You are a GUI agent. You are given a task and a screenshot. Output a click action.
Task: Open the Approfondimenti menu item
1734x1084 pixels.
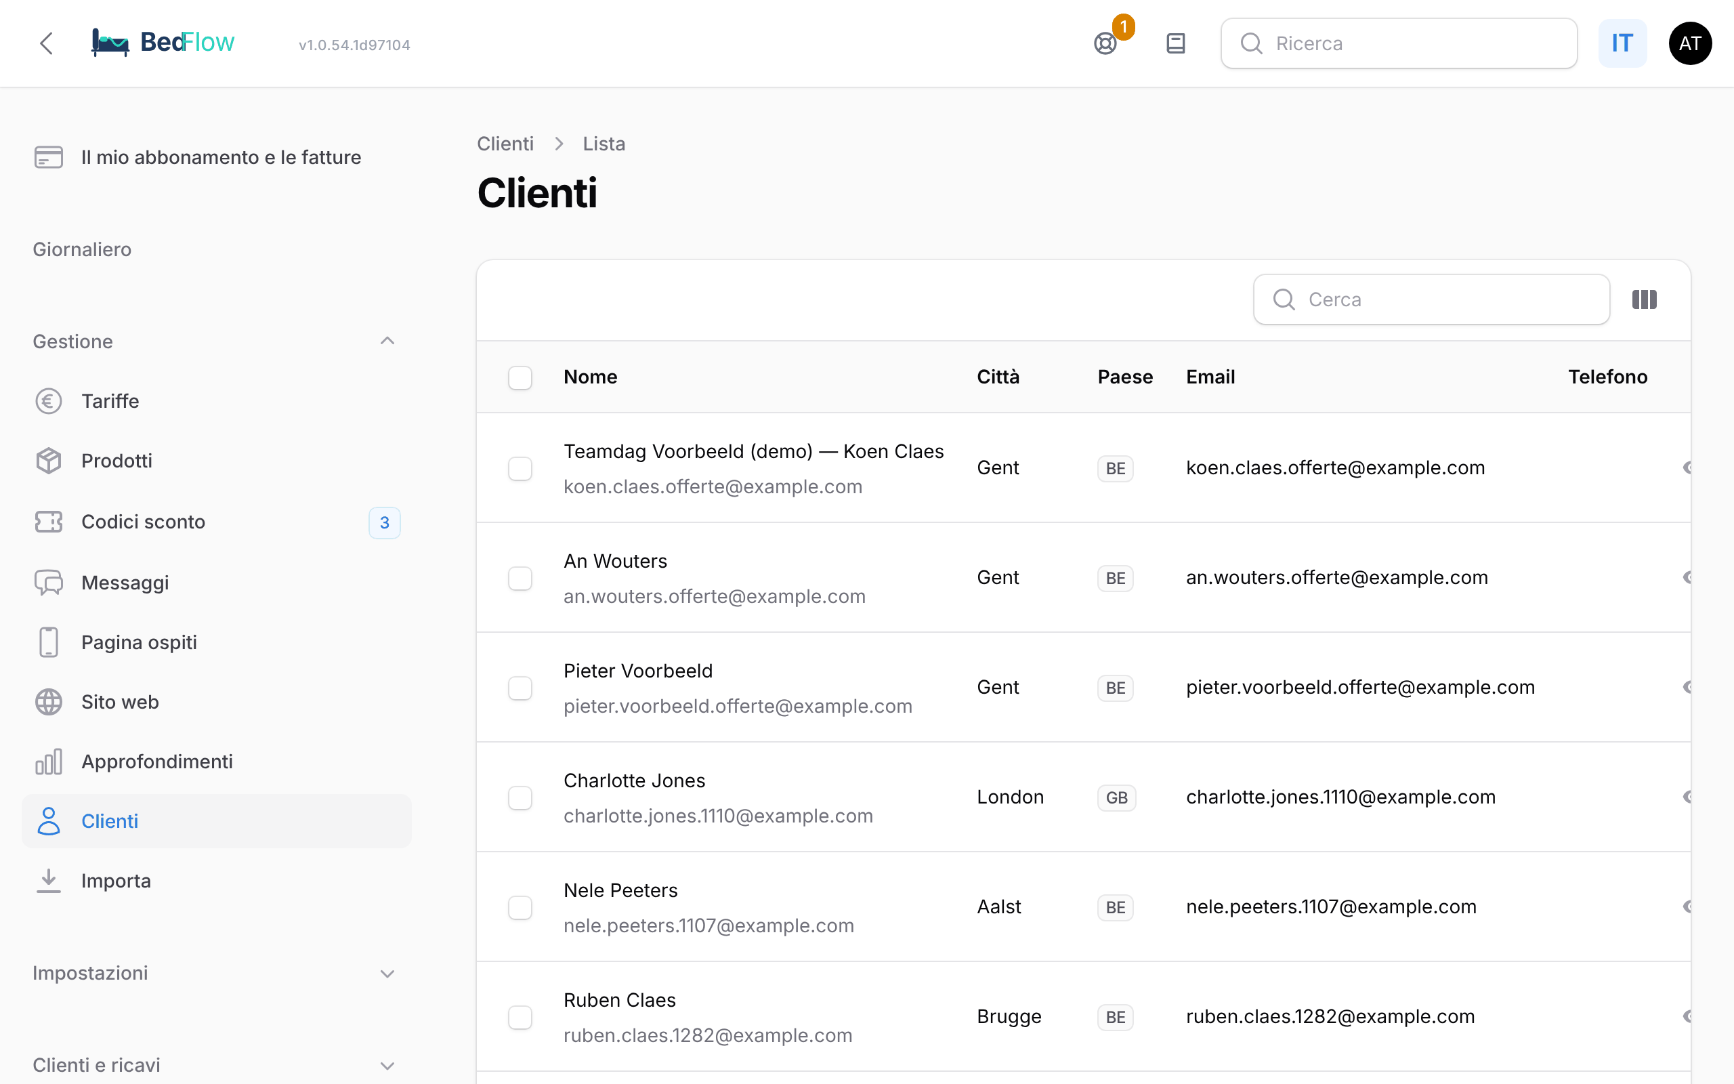point(216,762)
